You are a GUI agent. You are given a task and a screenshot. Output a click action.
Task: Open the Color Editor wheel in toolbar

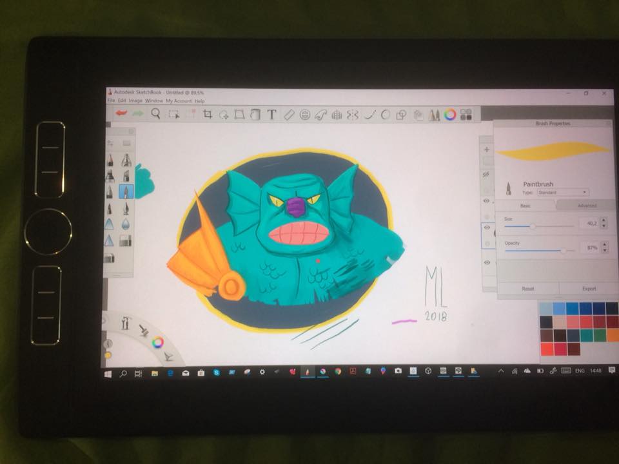450,115
